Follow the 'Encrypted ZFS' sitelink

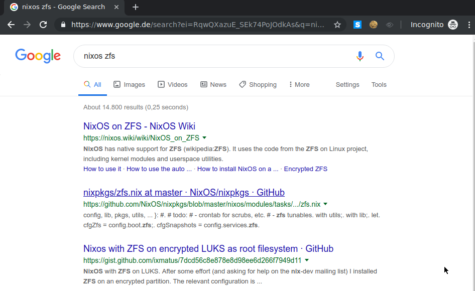[306, 169]
